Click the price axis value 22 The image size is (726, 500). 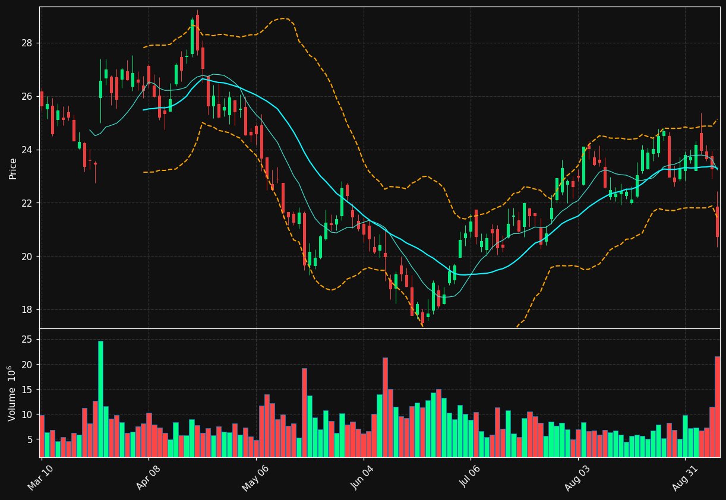(28, 203)
